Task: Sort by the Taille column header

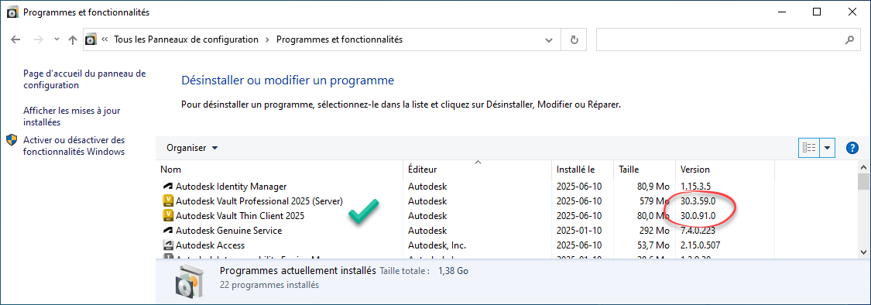Action: click(644, 170)
